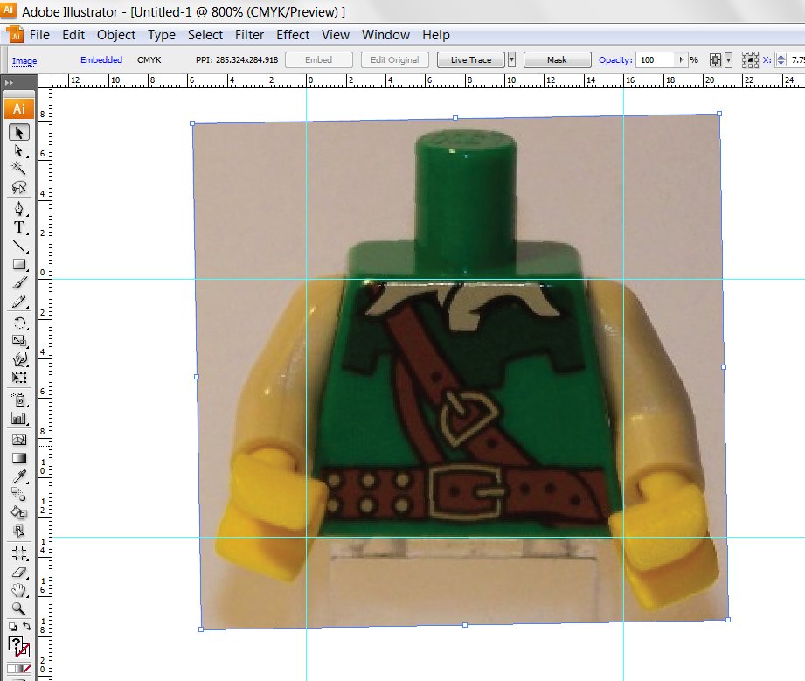Viewport: 805px width, 681px height.
Task: Swap fill and stroke colors
Action: pyautogui.click(x=26, y=627)
